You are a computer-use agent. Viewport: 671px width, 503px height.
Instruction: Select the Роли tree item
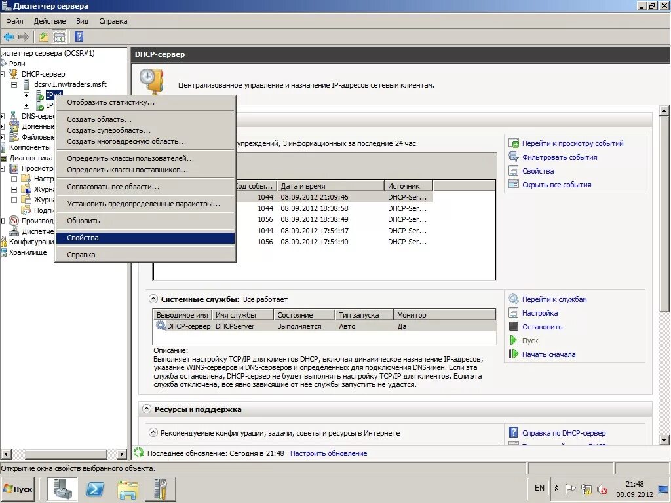coord(17,64)
